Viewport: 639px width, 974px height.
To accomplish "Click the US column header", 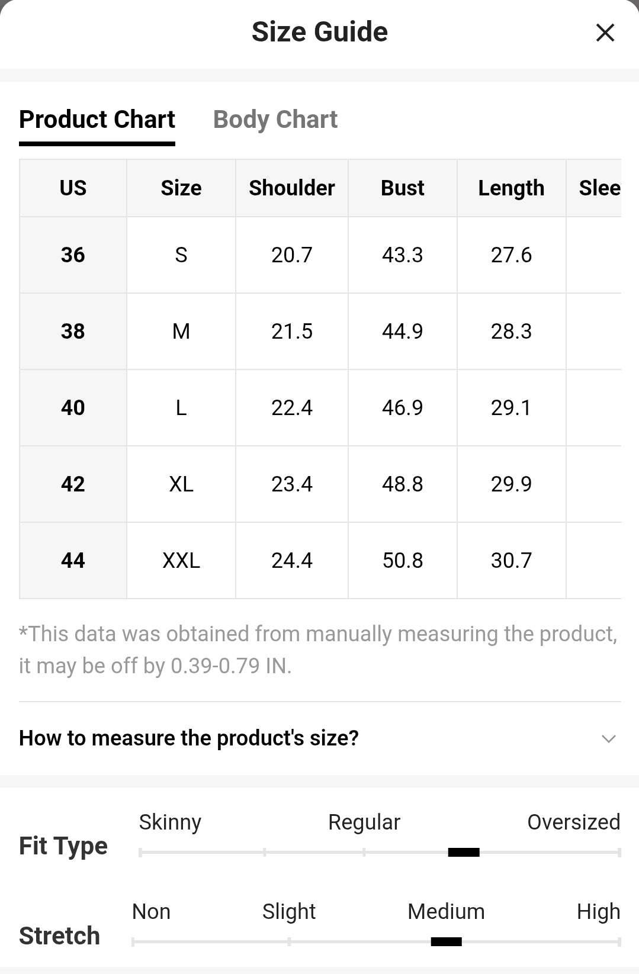I will [73, 188].
